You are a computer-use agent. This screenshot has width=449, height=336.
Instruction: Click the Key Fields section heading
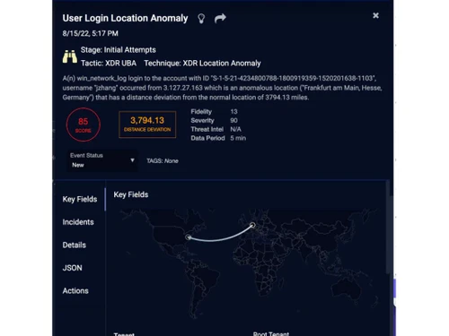click(x=131, y=194)
